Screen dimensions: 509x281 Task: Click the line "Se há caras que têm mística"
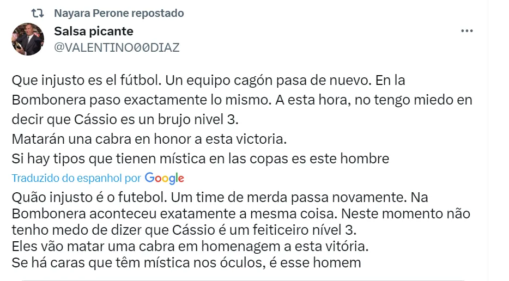pyautogui.click(x=186, y=262)
